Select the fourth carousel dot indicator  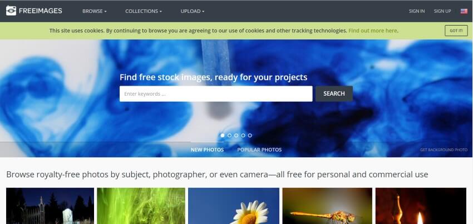[x=243, y=136]
